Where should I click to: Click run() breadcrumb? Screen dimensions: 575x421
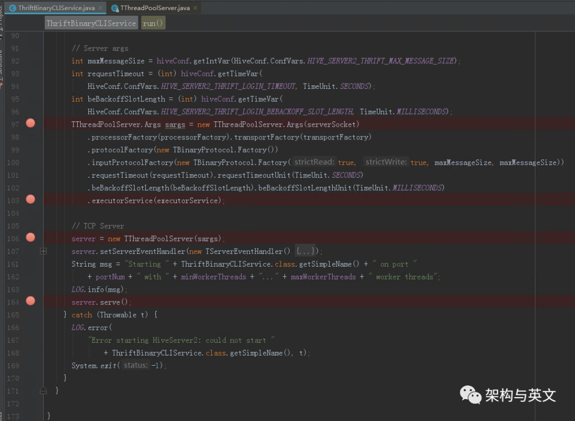153,23
